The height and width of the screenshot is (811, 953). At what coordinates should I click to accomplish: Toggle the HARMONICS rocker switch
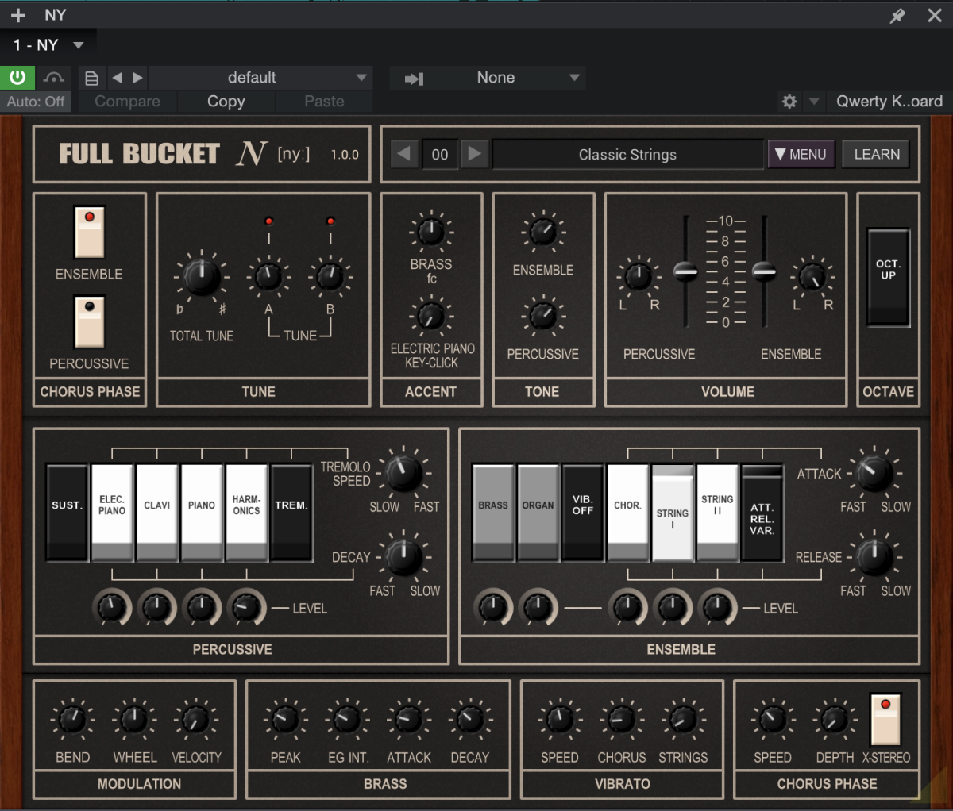[246, 513]
